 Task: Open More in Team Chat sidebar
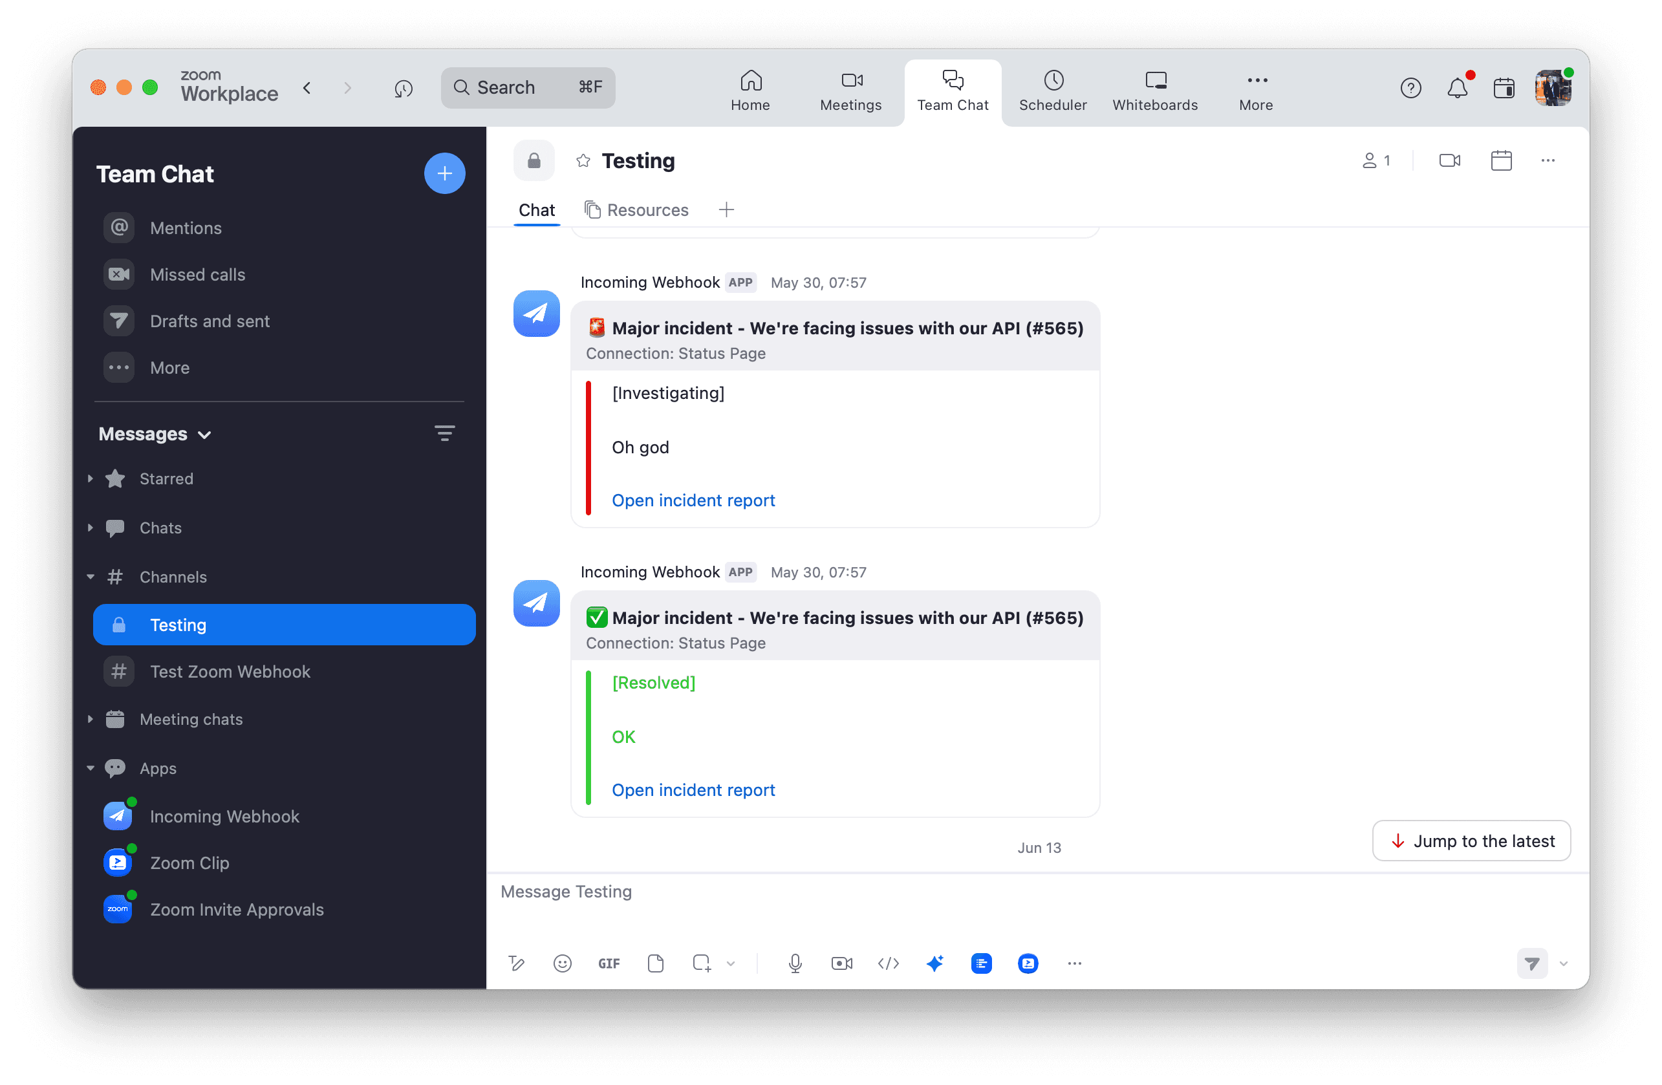click(279, 368)
